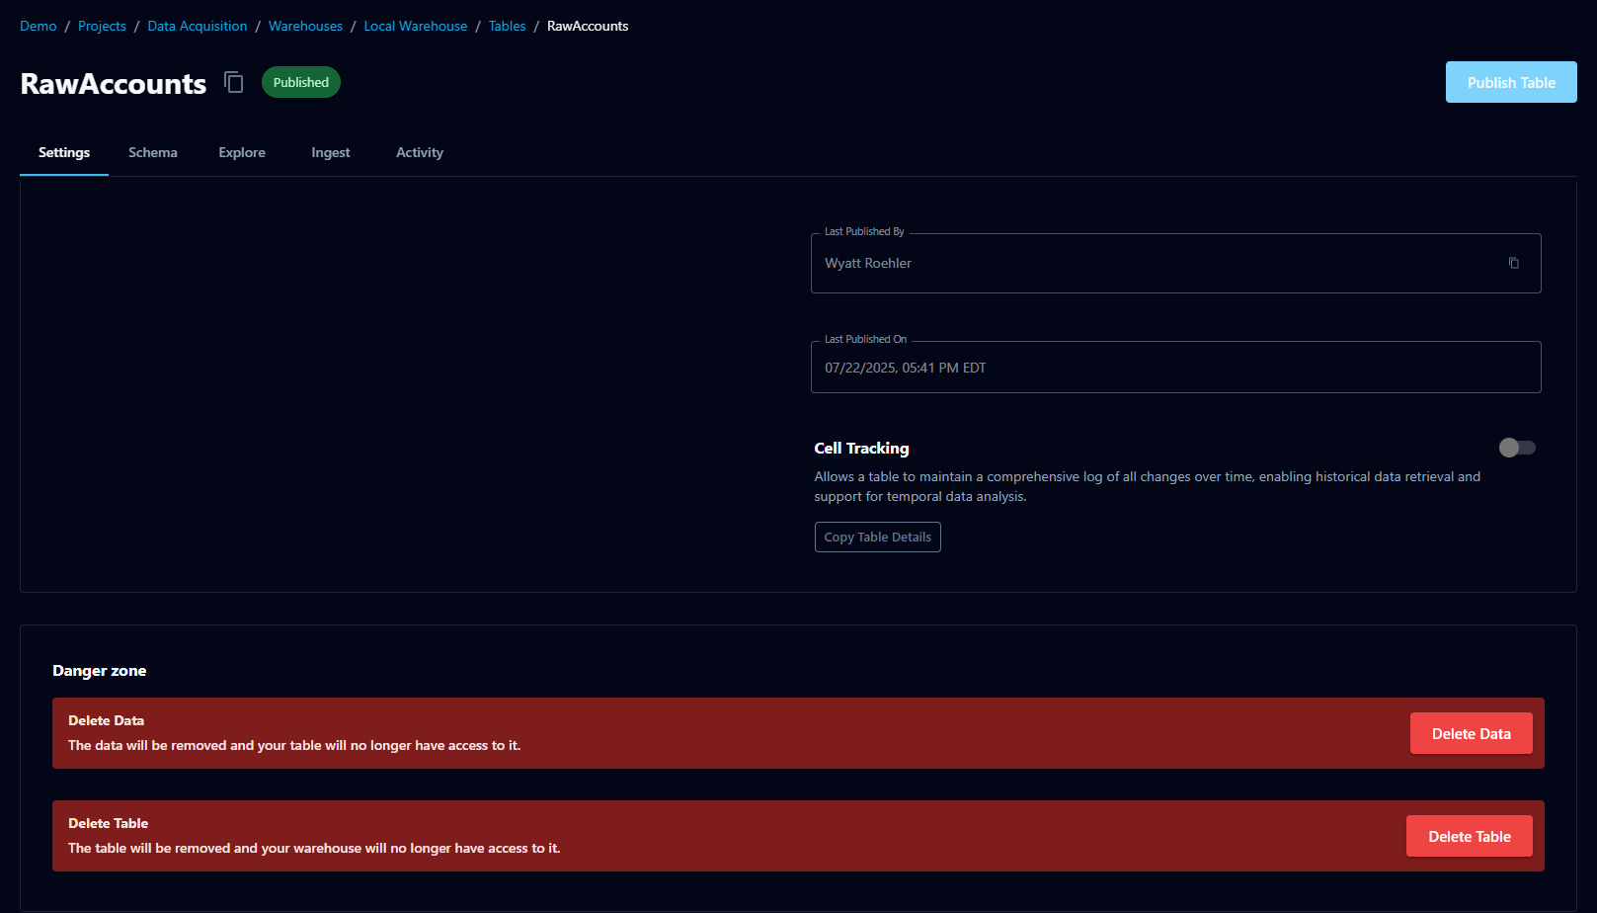
Task: Click the green Published status badge
Action: tap(301, 82)
